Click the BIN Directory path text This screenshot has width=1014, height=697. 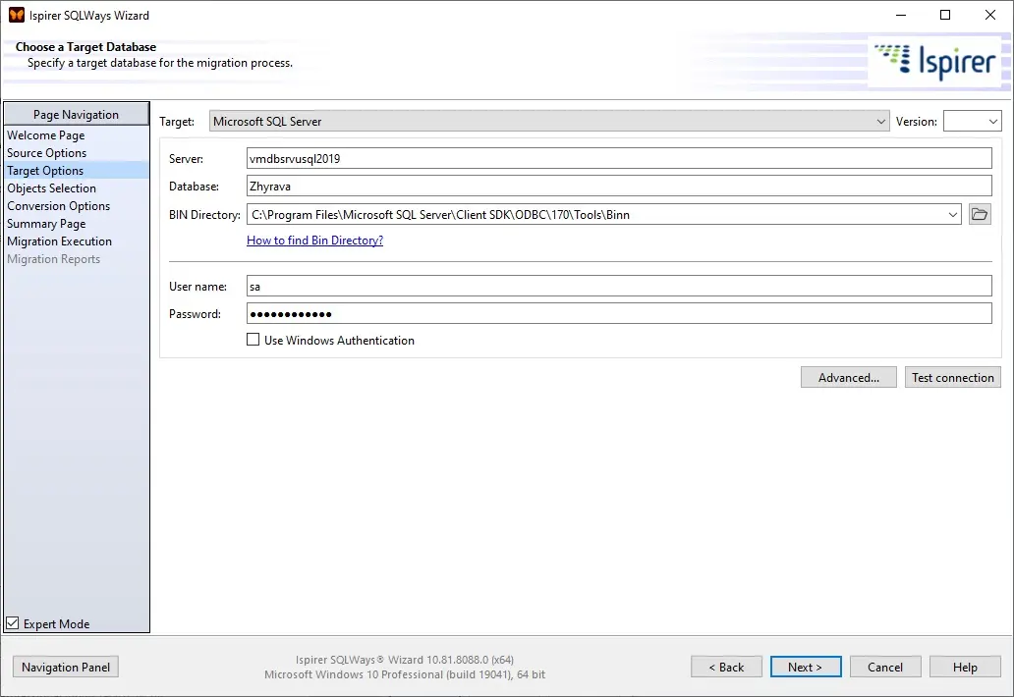[x=440, y=214]
